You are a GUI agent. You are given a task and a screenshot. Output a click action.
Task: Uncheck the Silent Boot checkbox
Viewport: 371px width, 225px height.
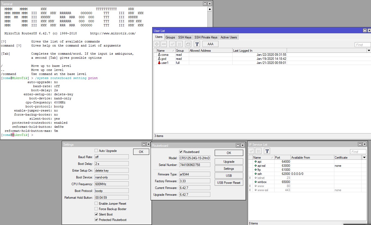(x=96, y=214)
